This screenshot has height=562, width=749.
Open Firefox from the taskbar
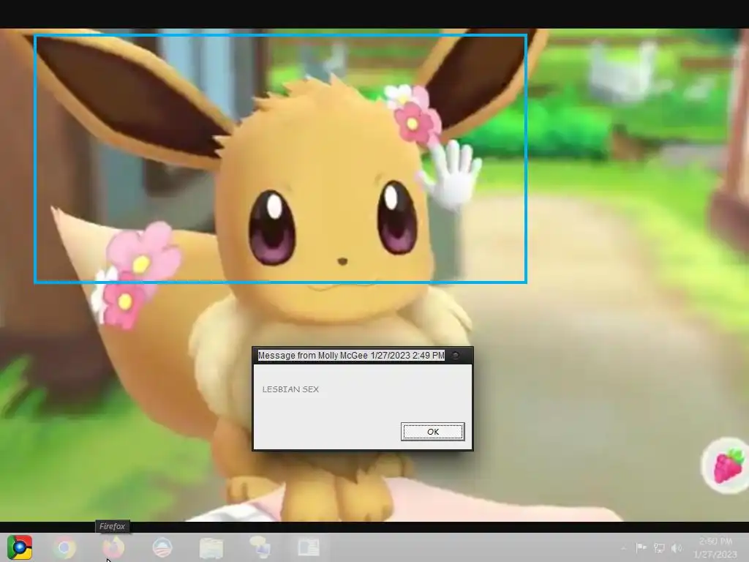click(113, 547)
